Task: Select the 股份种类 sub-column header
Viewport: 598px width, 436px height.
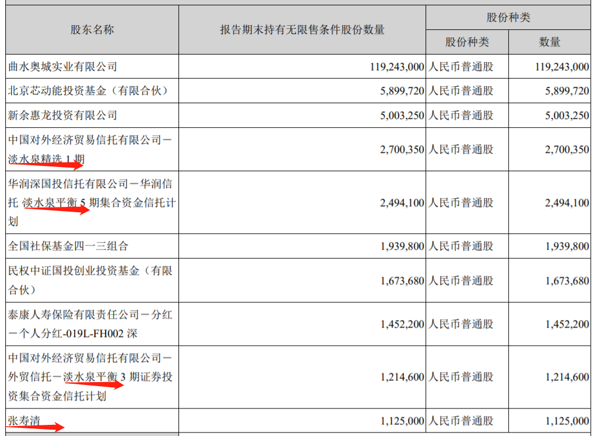Action: click(x=467, y=42)
